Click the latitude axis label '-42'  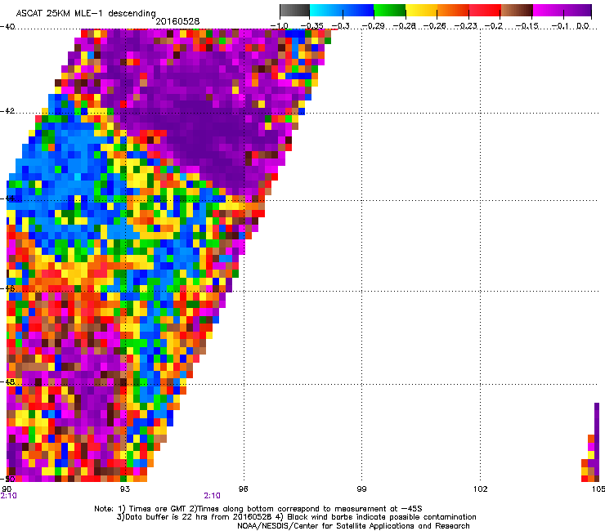pyautogui.click(x=7, y=111)
